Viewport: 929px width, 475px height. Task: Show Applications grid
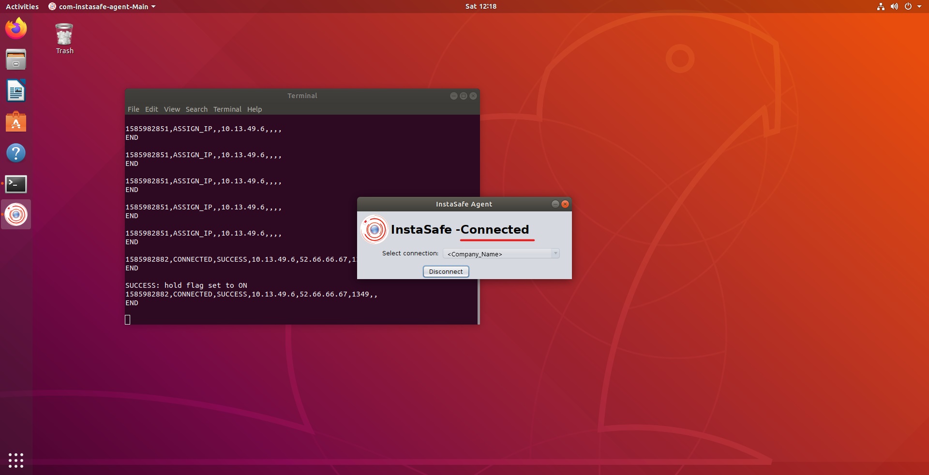16,460
